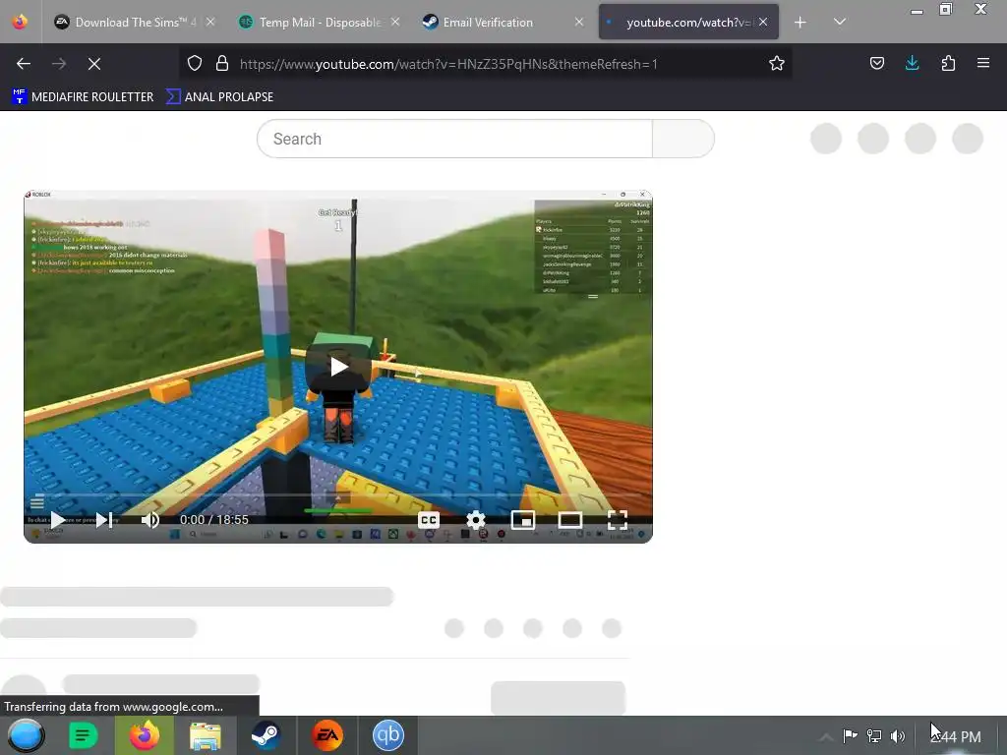Open the EA app from taskbar
Image resolution: width=1007 pixels, height=755 pixels.
point(326,735)
